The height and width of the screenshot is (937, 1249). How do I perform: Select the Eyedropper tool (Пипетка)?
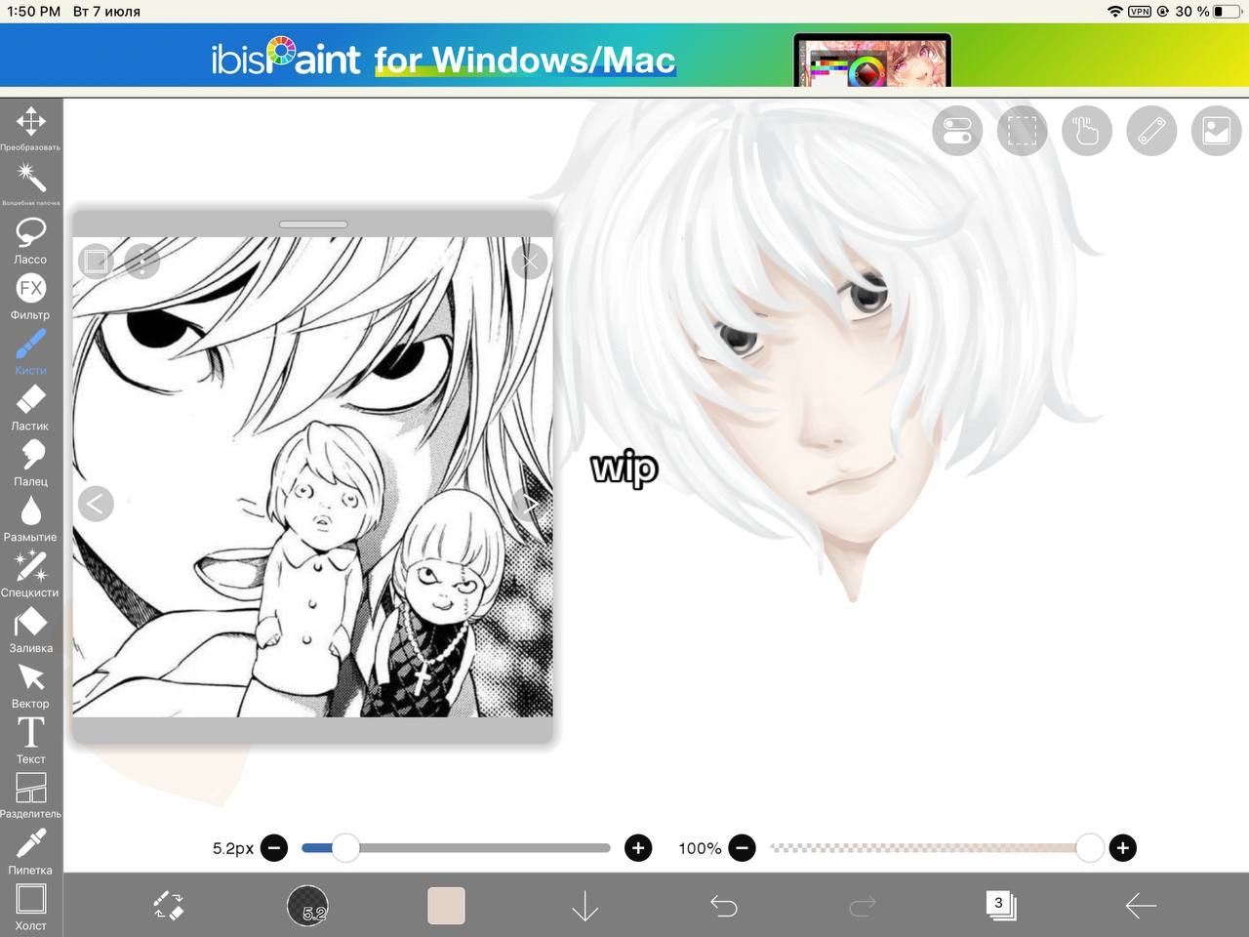pyautogui.click(x=30, y=851)
